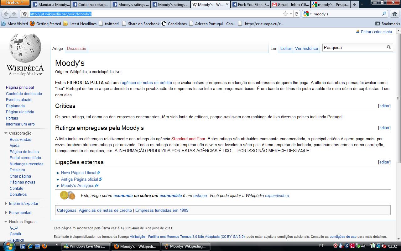Open the Firefox home page button
Screen dimensions: 401x251
(394, 14)
